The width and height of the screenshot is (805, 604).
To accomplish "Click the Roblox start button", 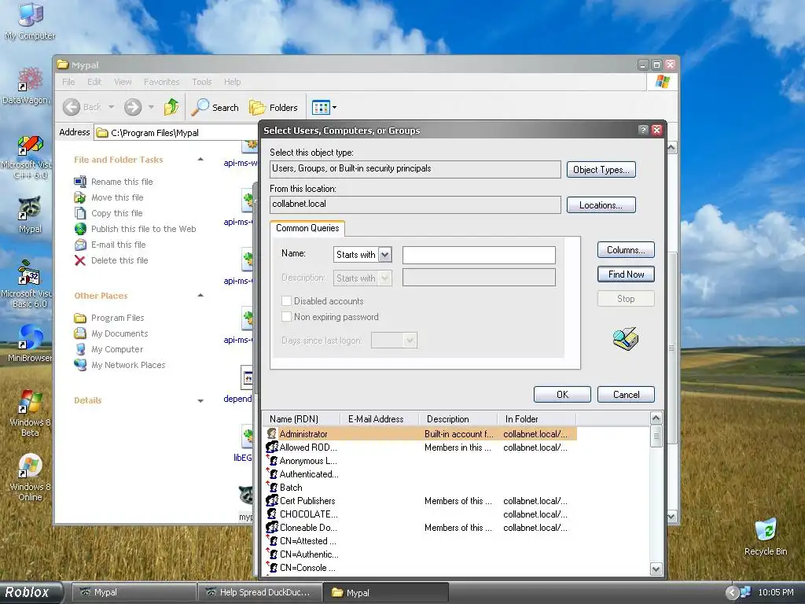I will pos(31,592).
